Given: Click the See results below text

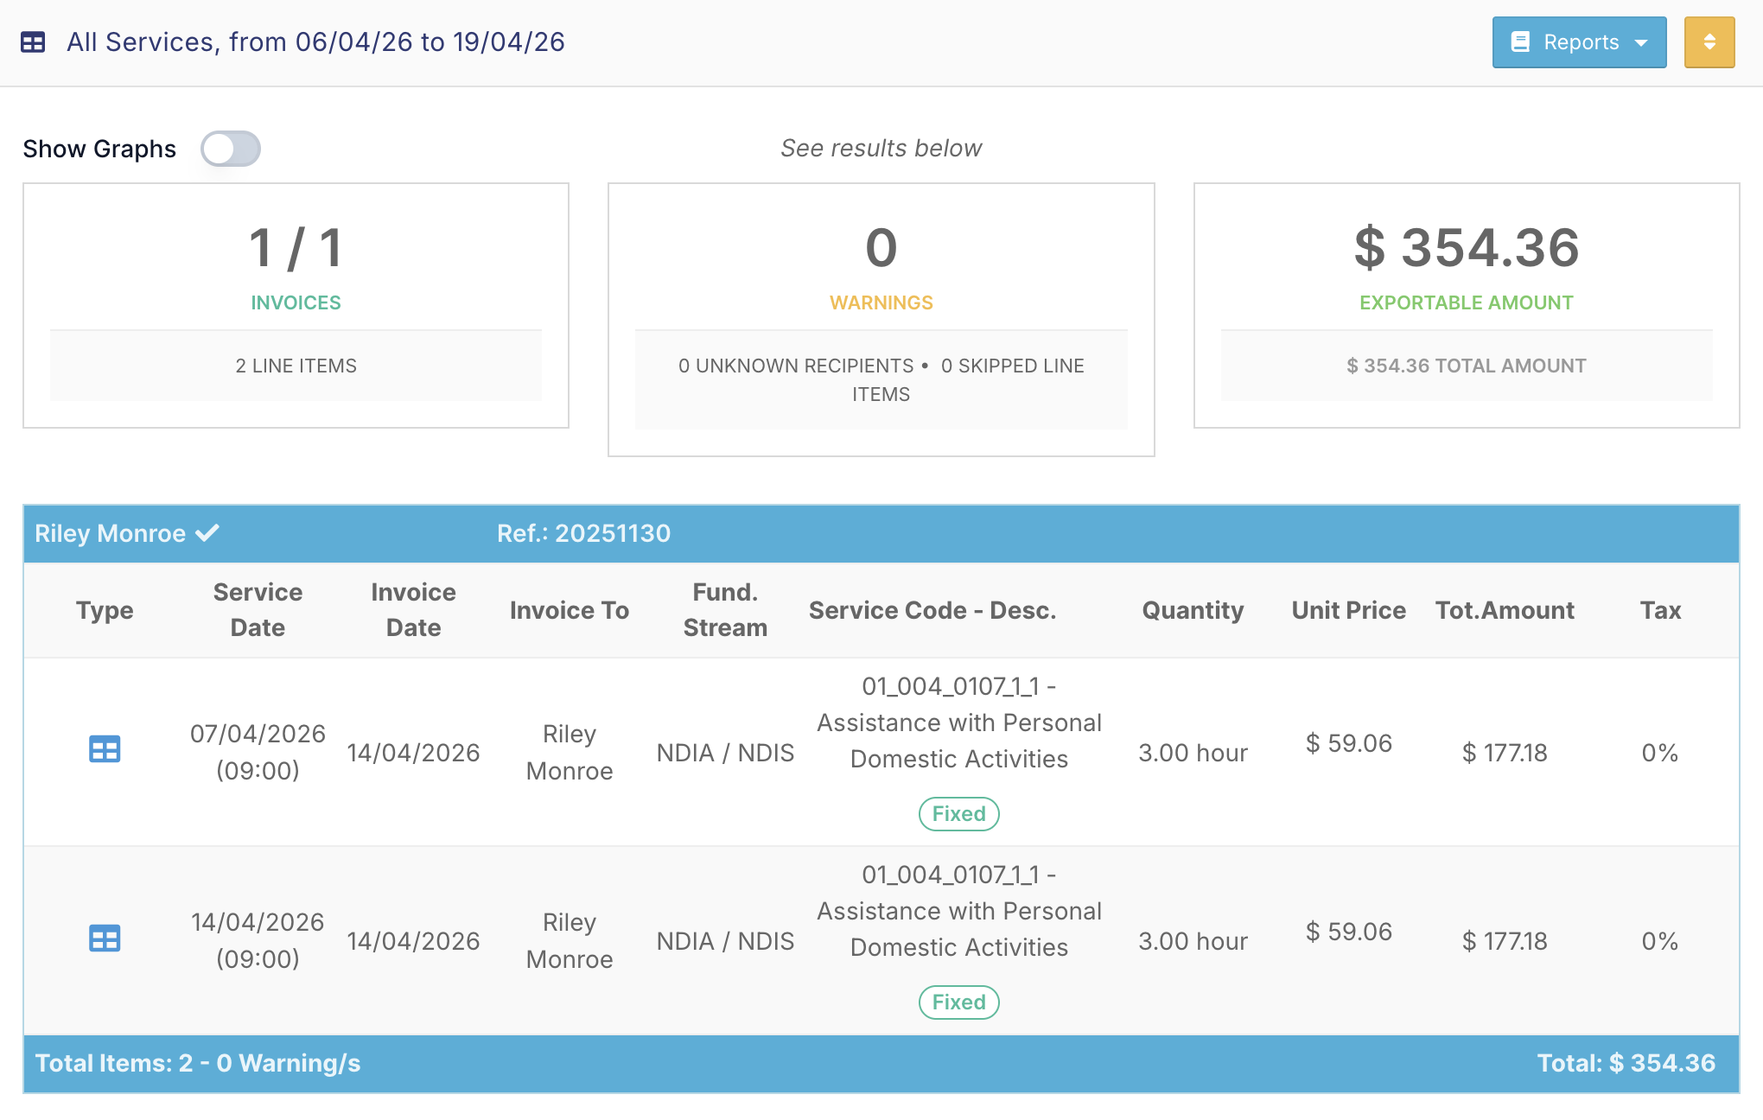Looking at the screenshot, I should click(881, 148).
